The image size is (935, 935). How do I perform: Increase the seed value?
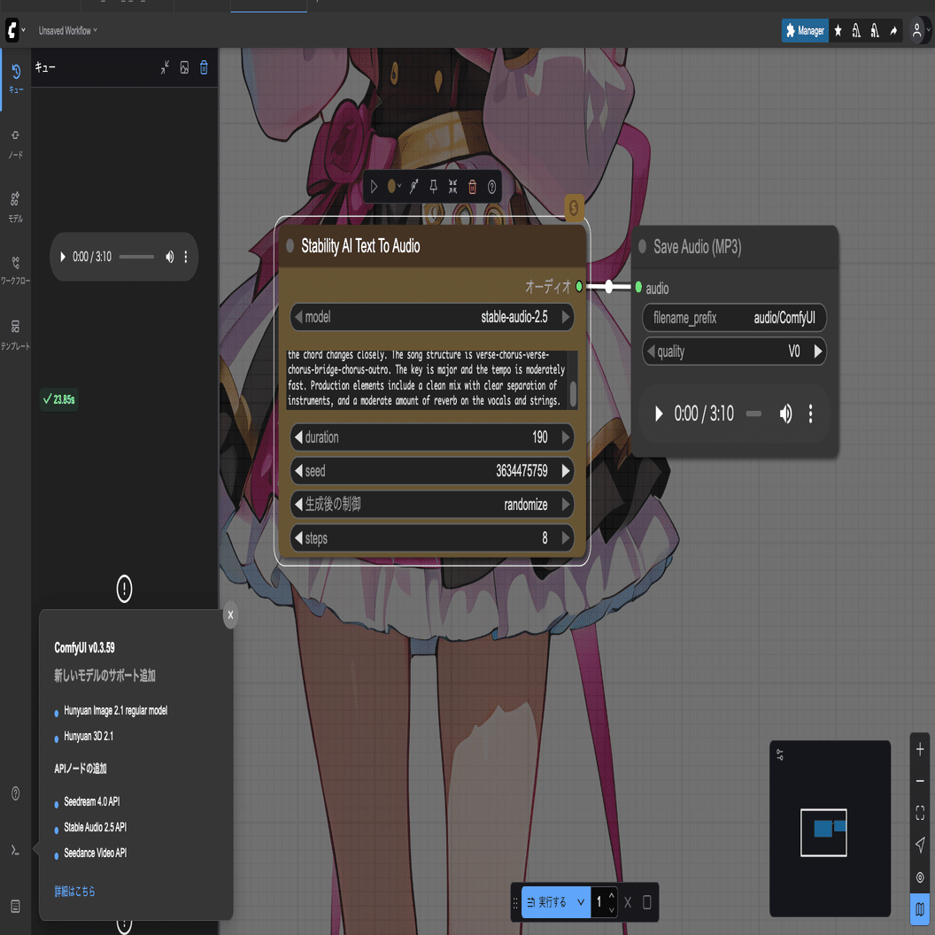click(566, 470)
